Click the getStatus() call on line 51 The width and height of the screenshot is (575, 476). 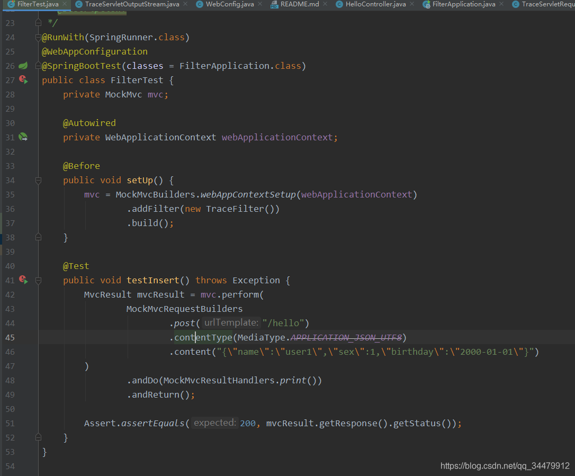pyautogui.click(x=423, y=424)
